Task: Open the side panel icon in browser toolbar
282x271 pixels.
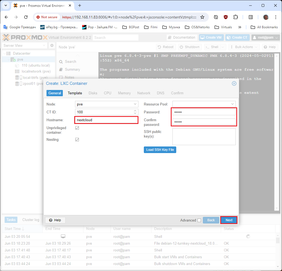Action: [x=250, y=17]
